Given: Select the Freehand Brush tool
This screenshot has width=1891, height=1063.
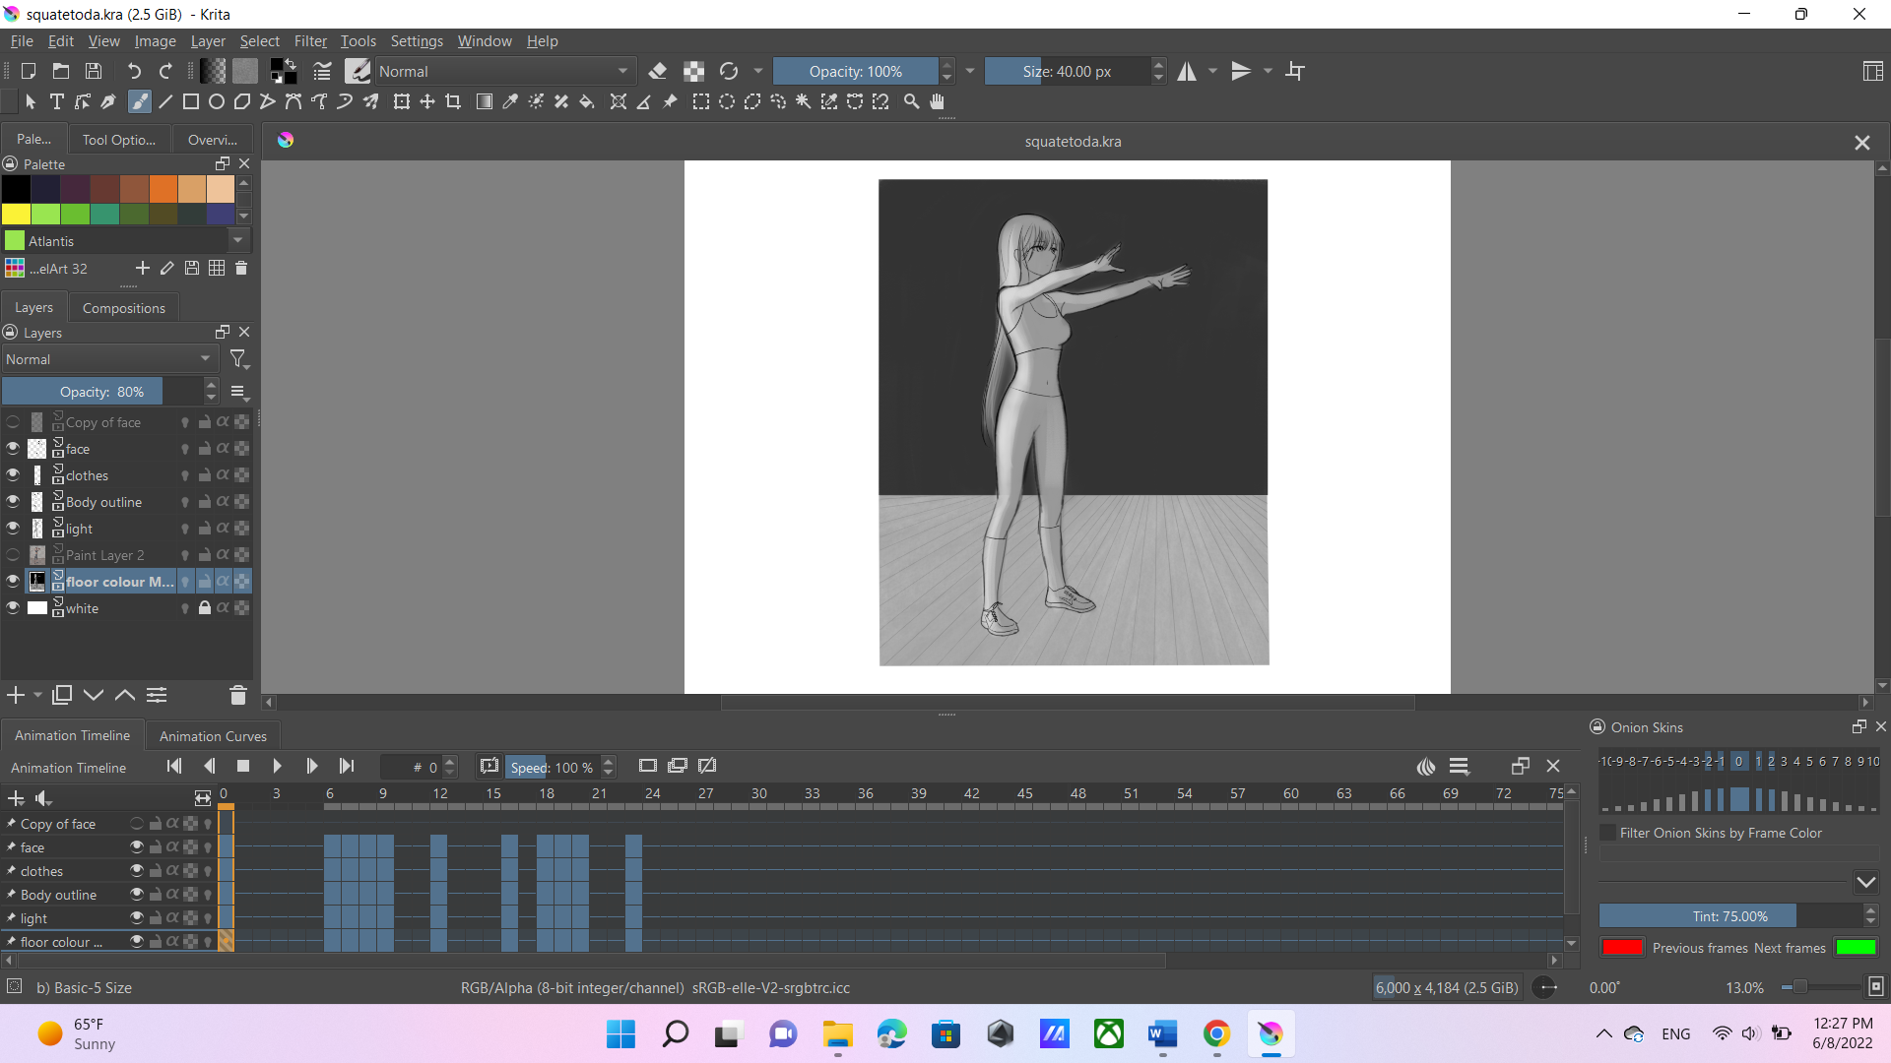Looking at the screenshot, I should [x=140, y=101].
